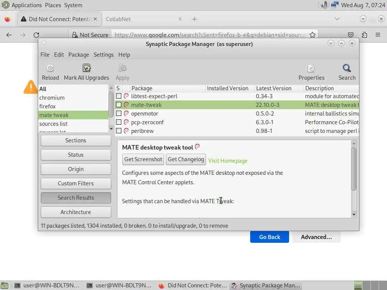Click the Origin filter button
Screen dimensions: 387x290
[x=76, y=169]
